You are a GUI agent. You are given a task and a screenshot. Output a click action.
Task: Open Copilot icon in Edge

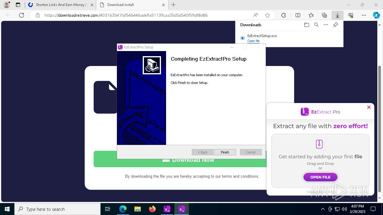pyautogui.click(x=376, y=15)
